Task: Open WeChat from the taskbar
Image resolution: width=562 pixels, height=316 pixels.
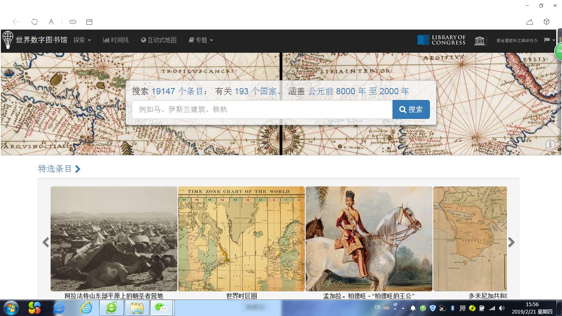Action: tap(161, 308)
